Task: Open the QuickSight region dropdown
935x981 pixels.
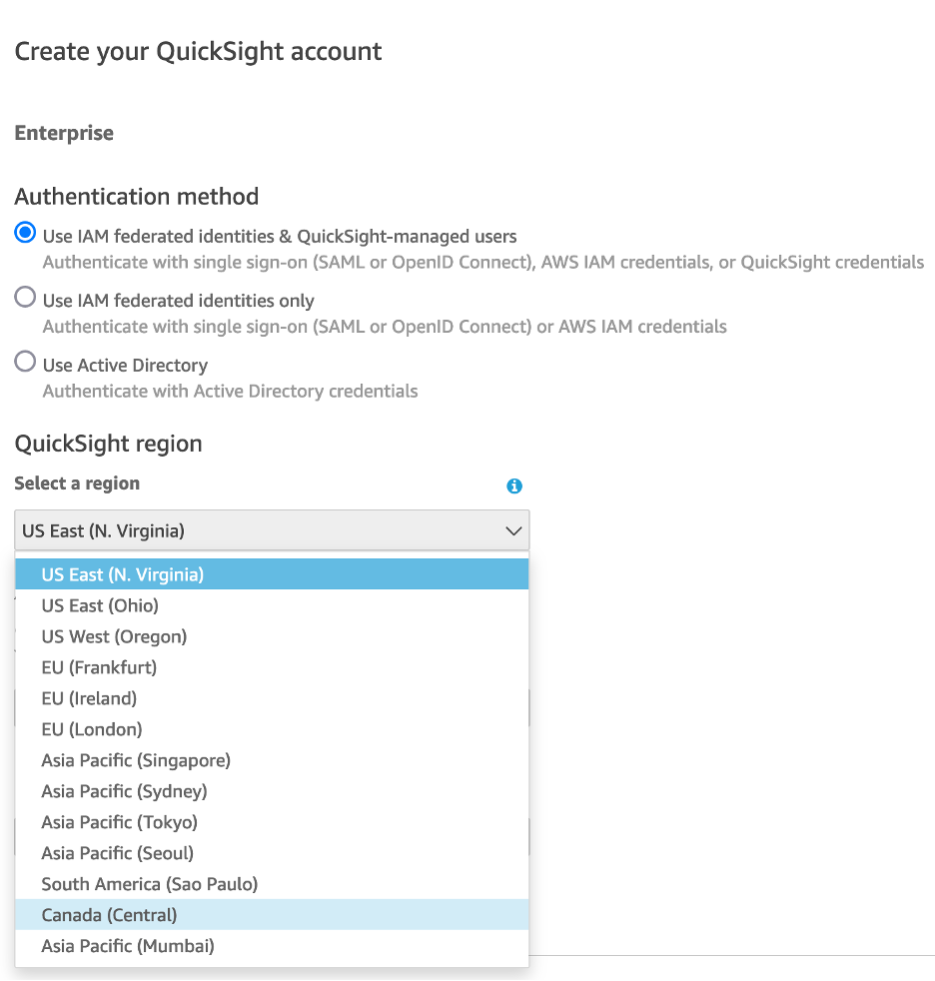Action: click(272, 530)
